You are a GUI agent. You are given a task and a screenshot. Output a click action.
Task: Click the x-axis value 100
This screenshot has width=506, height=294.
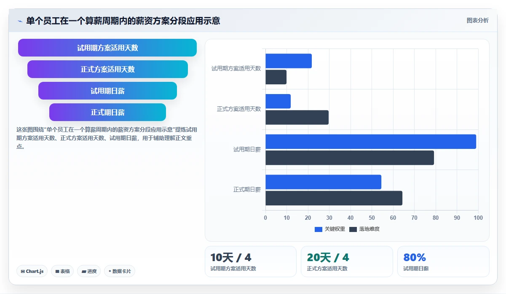pyautogui.click(x=478, y=218)
